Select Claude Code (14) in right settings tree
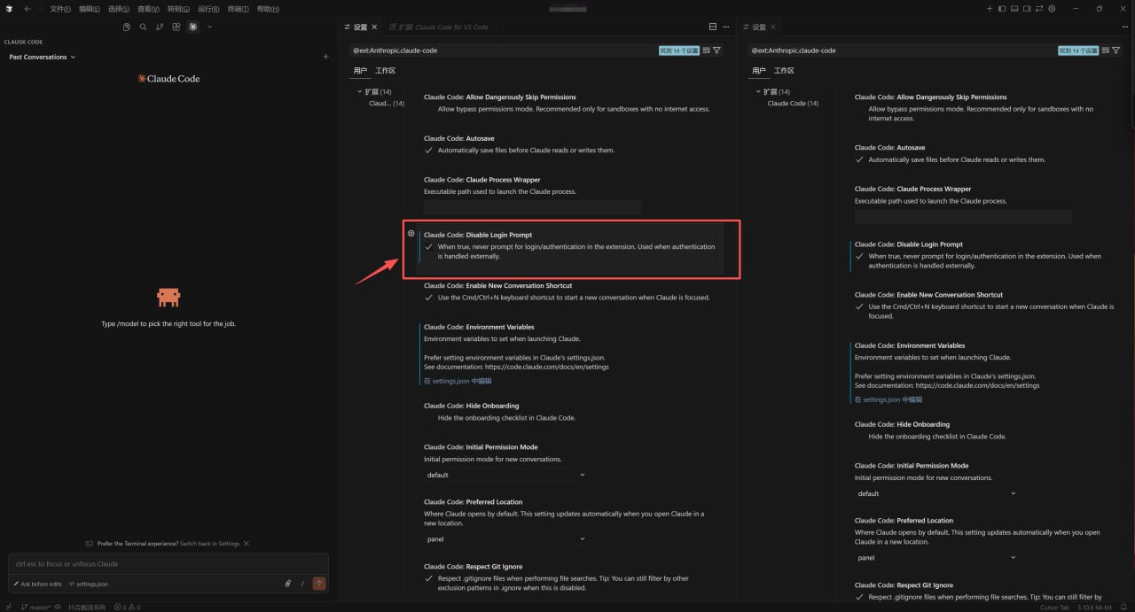 point(793,103)
